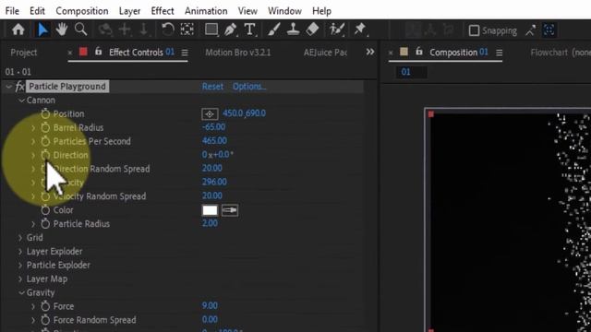Click Position value 450.0,690.0
The width and height of the screenshot is (591, 332).
(x=244, y=113)
